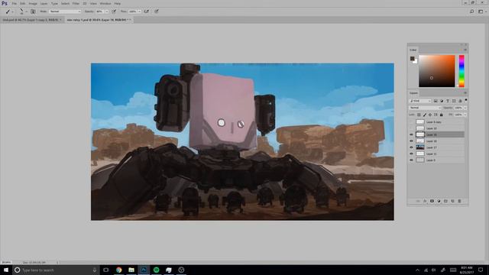
Task: Open the layer Fill arrow
Action: coord(465,115)
